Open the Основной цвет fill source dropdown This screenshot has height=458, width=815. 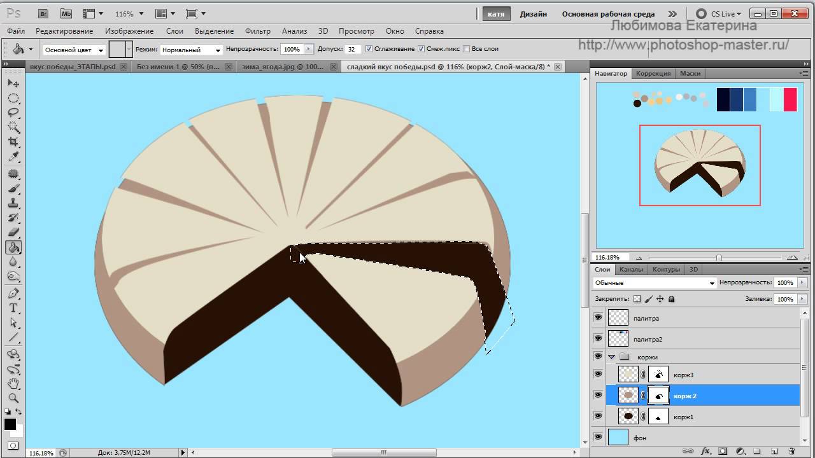[x=74, y=50]
